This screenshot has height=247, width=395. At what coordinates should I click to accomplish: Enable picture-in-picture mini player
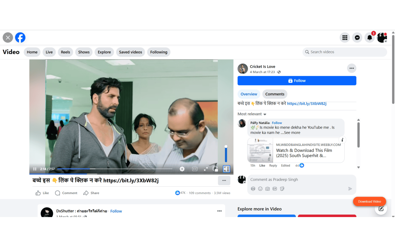pyautogui.click(x=215, y=169)
